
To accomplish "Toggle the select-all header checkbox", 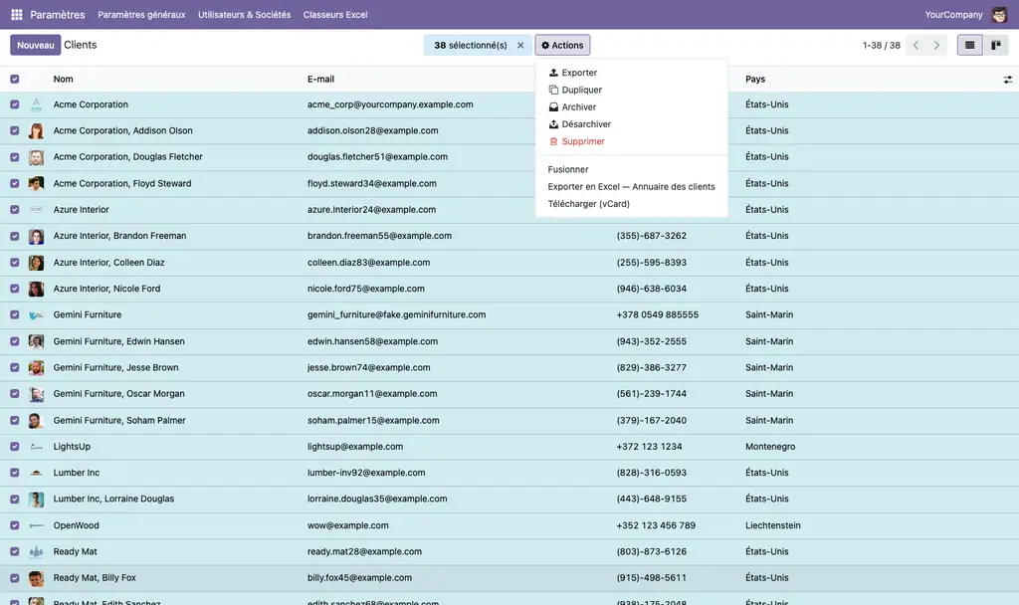I will (x=14, y=80).
